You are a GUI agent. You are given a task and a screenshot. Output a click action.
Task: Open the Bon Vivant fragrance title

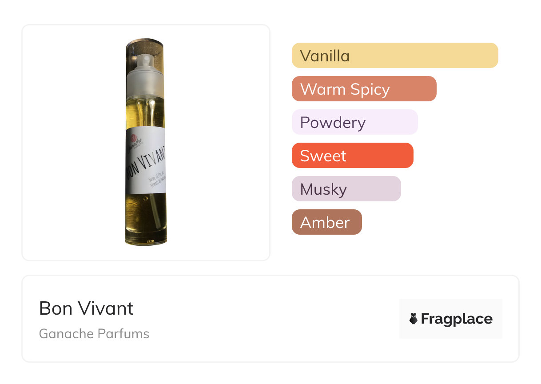(86, 308)
